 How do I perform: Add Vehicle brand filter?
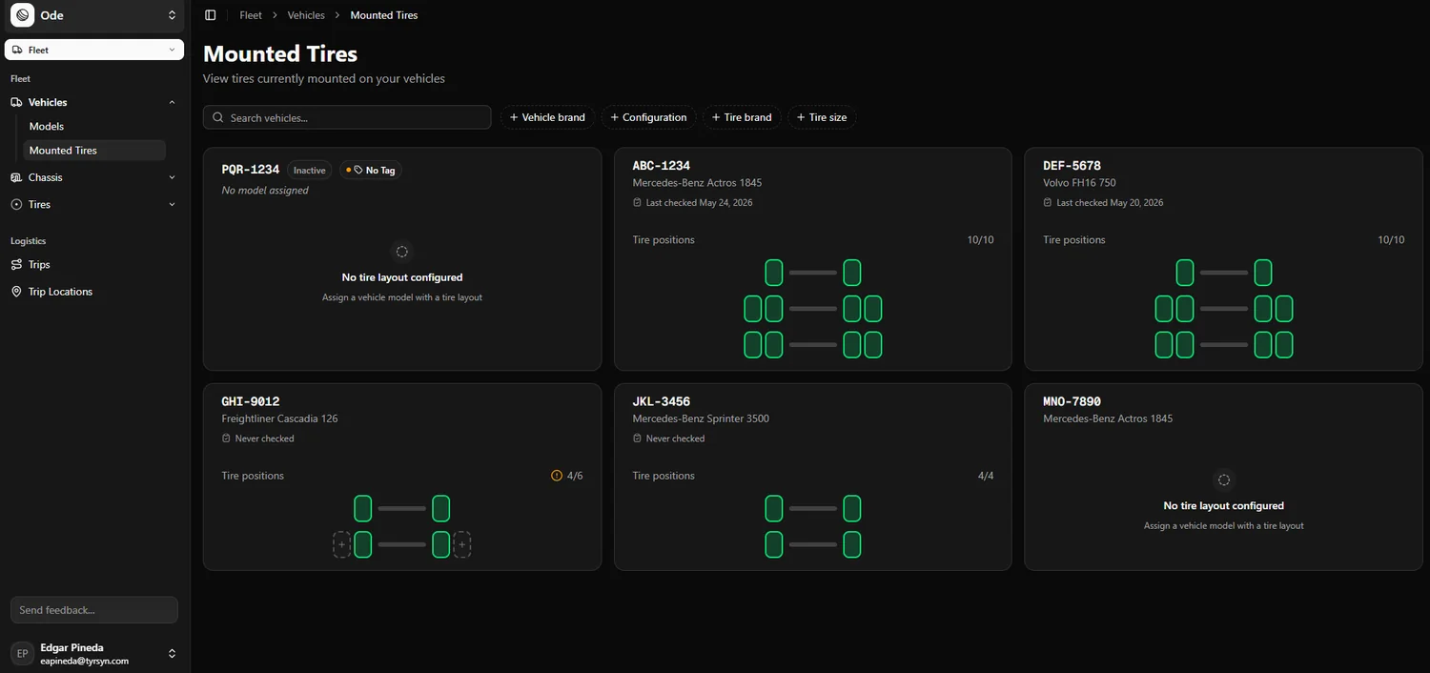547,117
